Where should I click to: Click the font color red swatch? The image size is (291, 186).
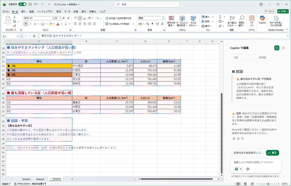(x=58, y=24)
